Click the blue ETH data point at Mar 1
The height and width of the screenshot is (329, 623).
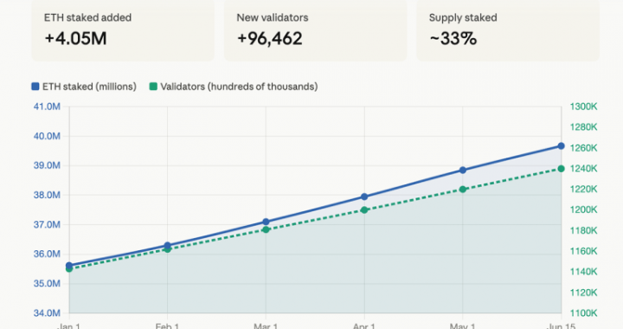click(266, 222)
